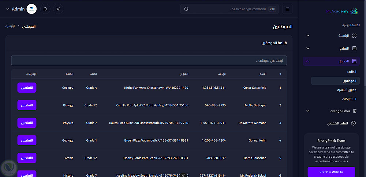
Task: Click the الملف الشخصي profile icon
Action: [354, 123]
